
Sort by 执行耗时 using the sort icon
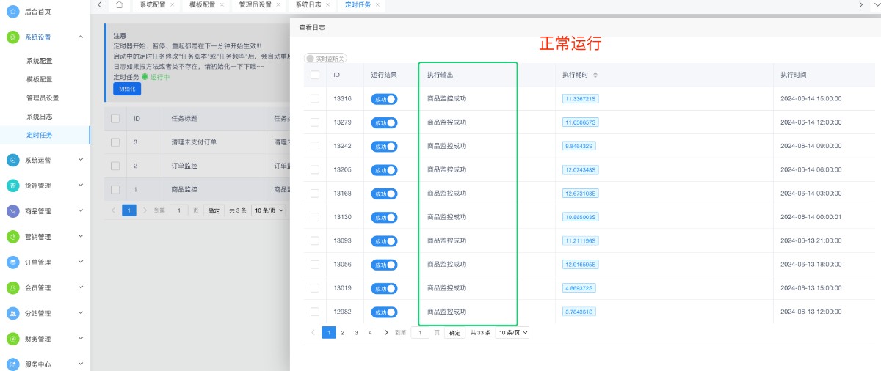point(595,75)
